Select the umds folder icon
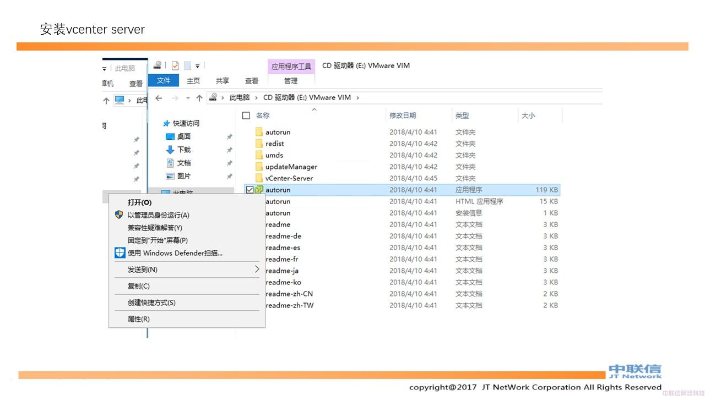Viewport: 705px width, 396px height. (x=259, y=155)
